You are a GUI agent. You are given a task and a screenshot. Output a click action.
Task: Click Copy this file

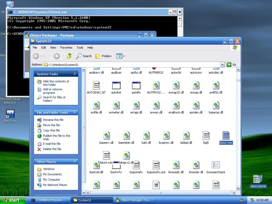[51, 130]
